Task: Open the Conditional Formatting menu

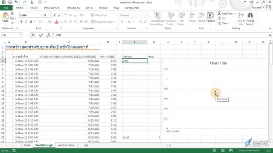Action: (157, 19)
